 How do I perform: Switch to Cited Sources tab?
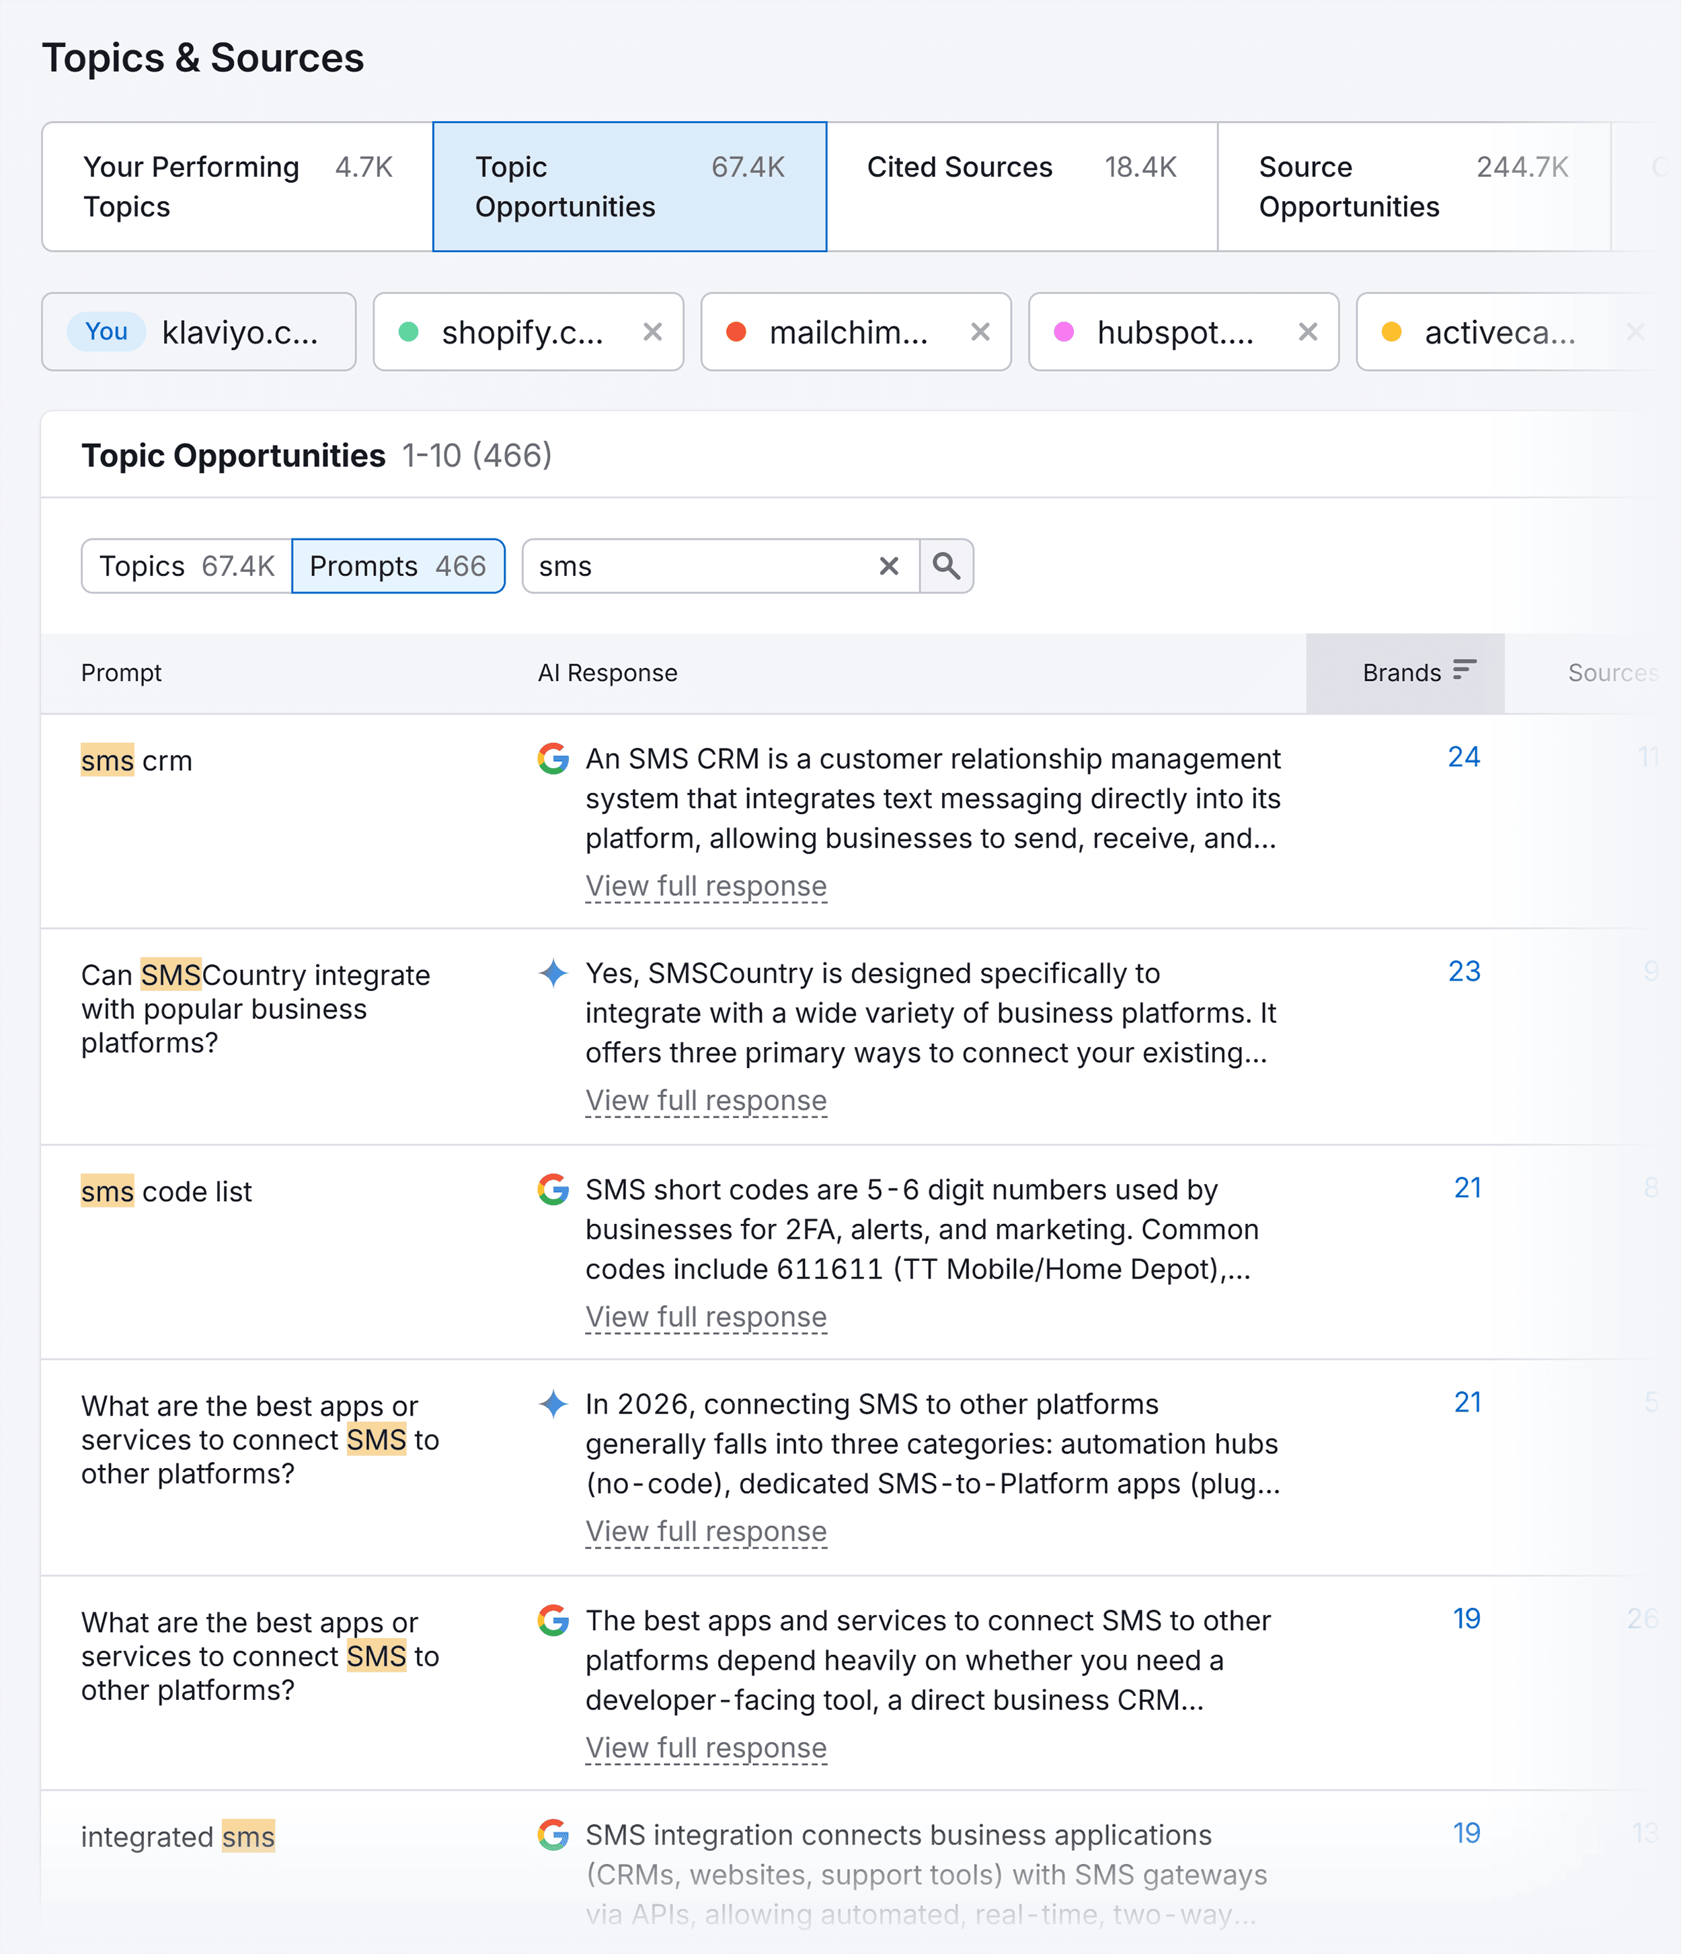pos(1021,187)
